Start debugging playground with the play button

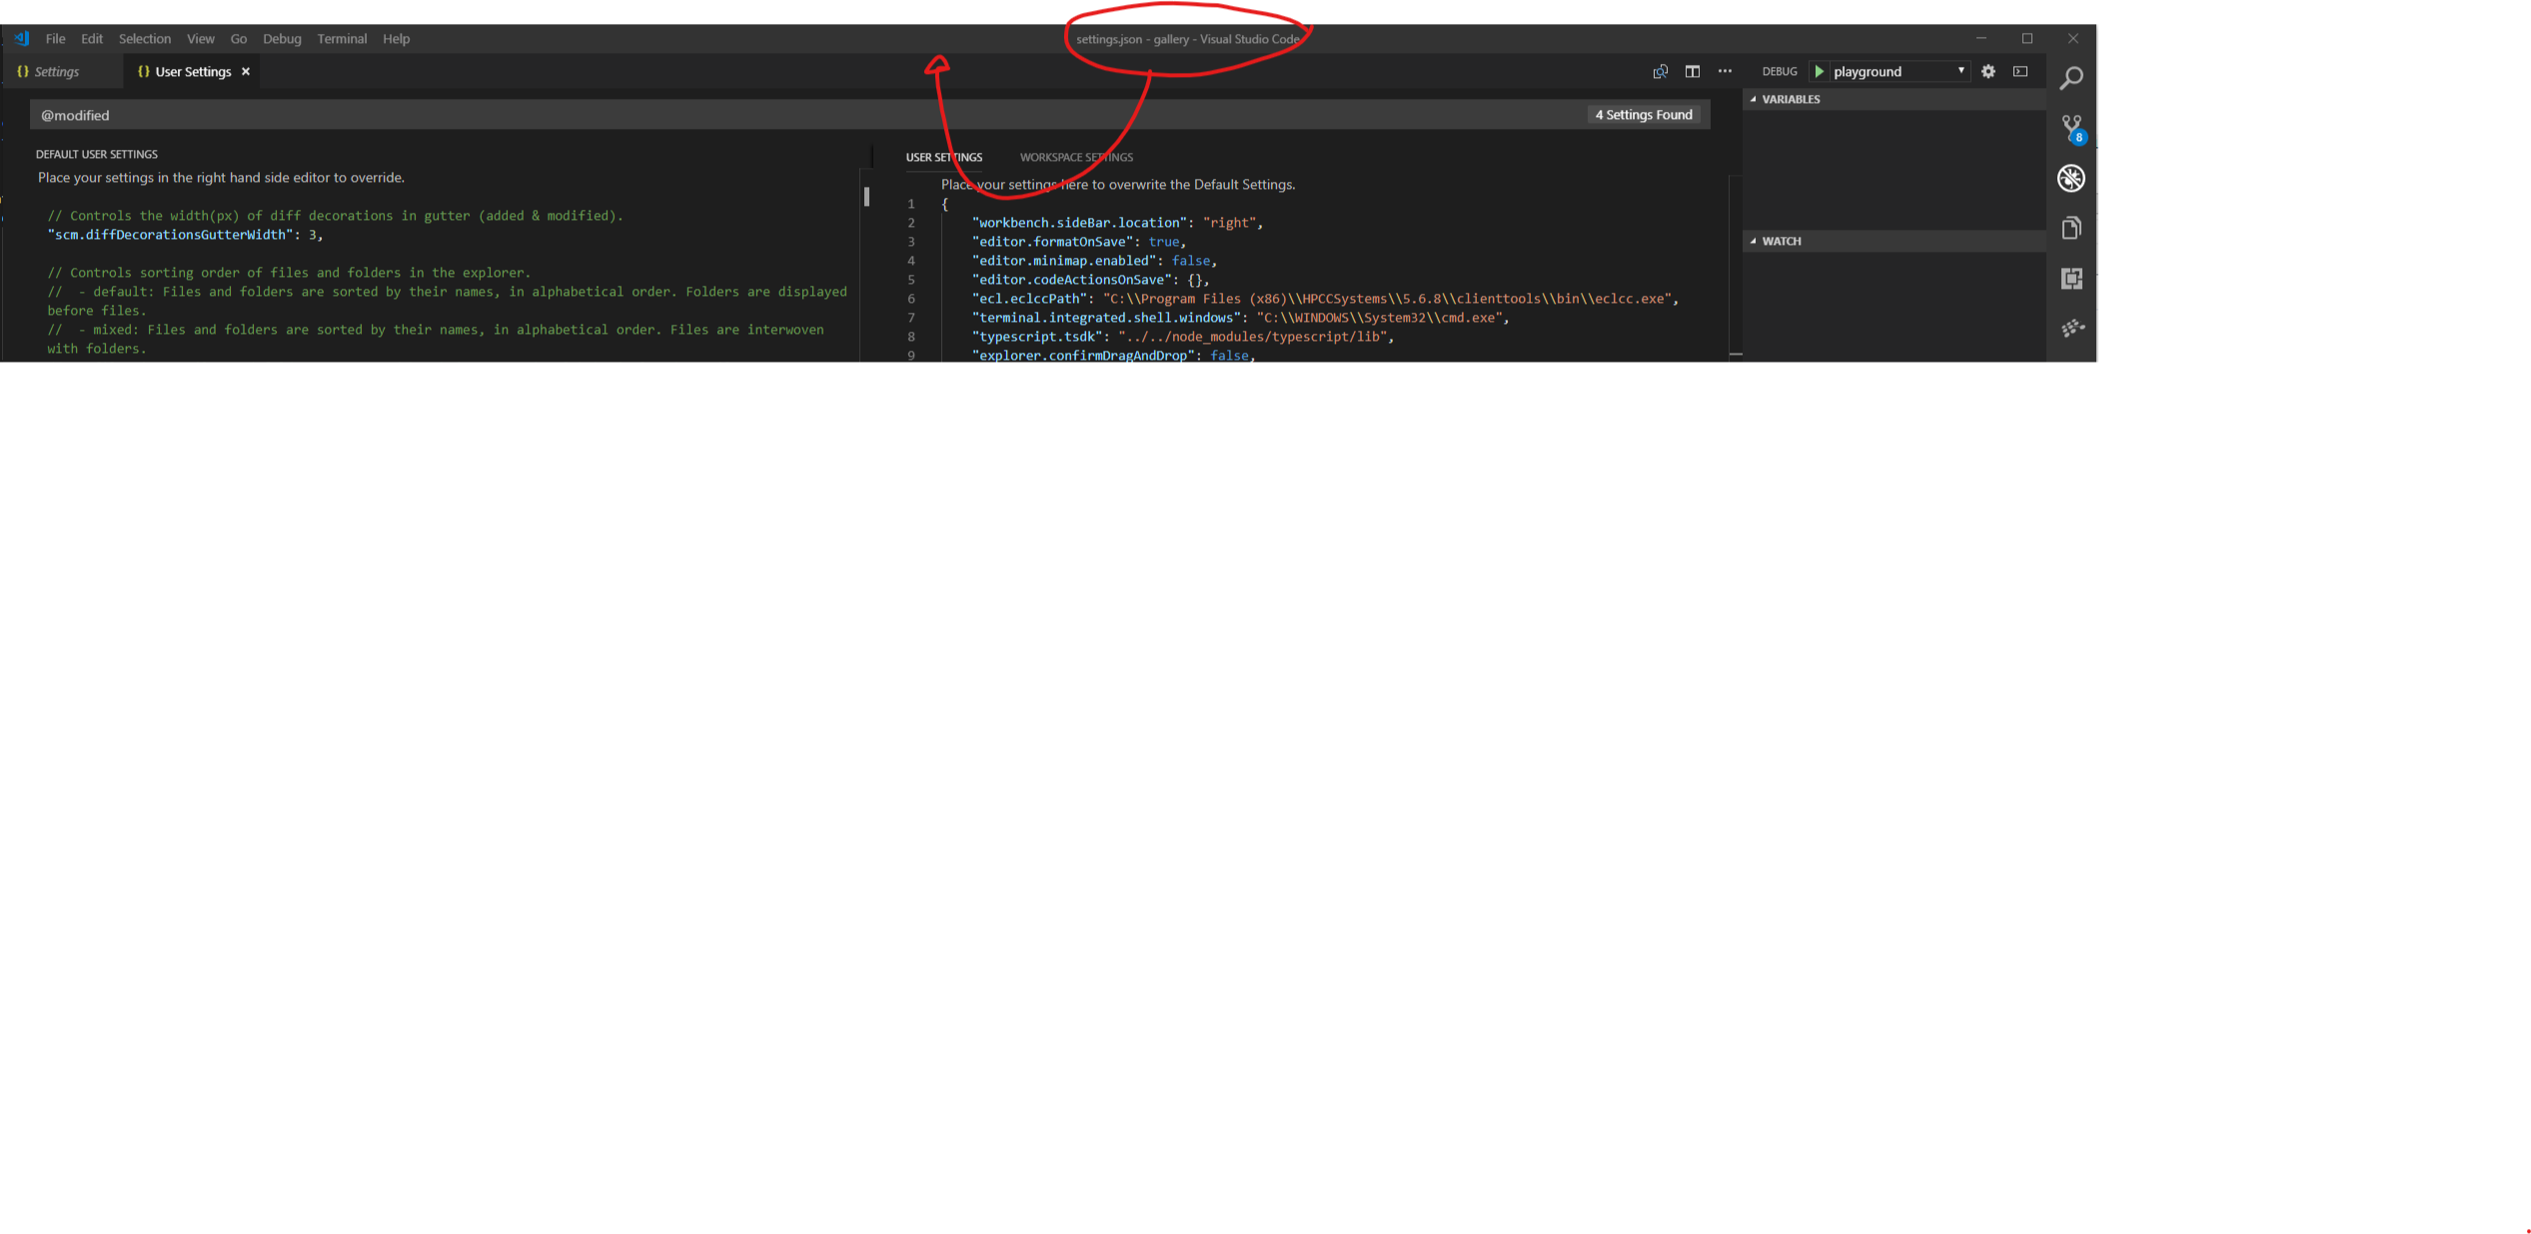tap(1820, 71)
